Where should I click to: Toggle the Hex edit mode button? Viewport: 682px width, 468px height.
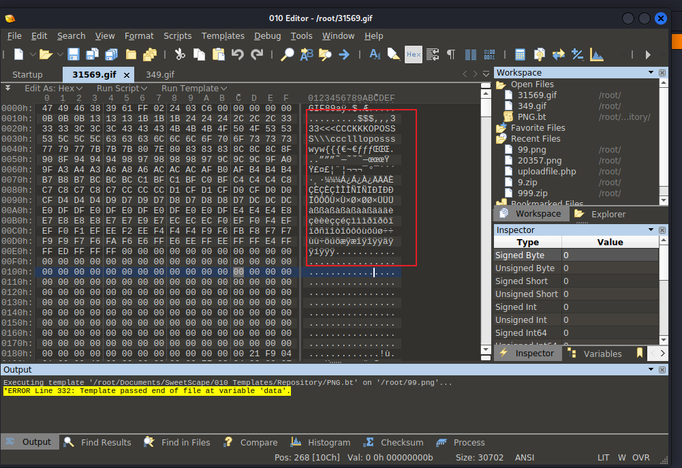pos(413,54)
